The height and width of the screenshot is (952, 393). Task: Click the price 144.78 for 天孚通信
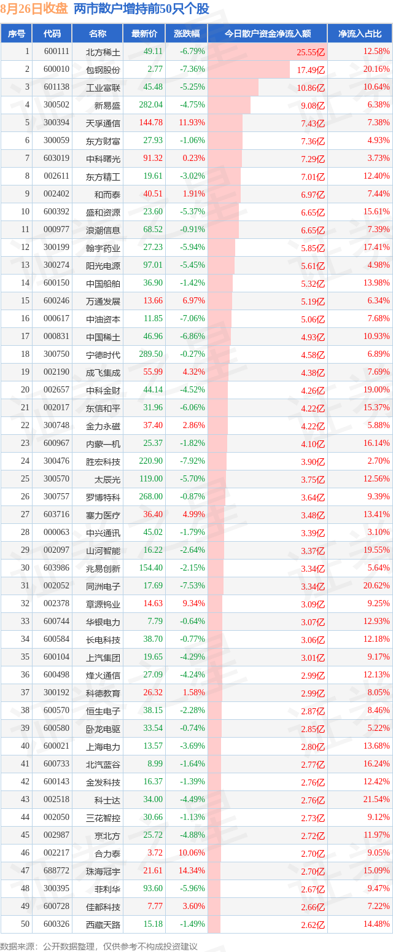151,123
